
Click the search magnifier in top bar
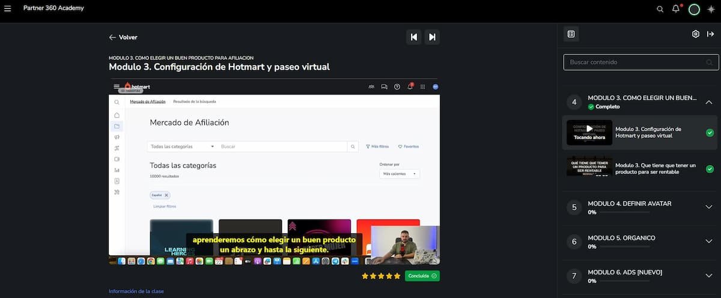point(660,9)
